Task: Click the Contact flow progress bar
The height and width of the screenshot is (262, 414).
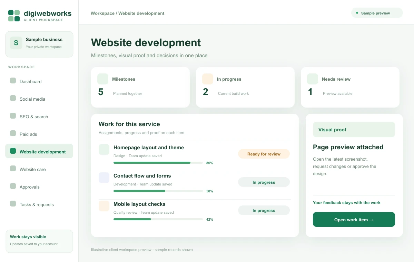Action: click(x=158, y=191)
